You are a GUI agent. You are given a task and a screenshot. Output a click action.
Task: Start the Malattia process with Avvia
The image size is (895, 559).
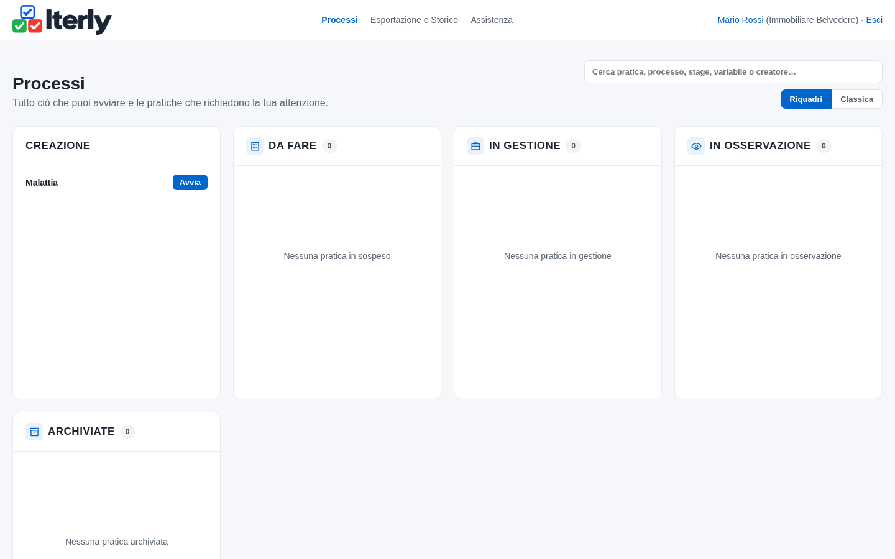click(x=190, y=183)
